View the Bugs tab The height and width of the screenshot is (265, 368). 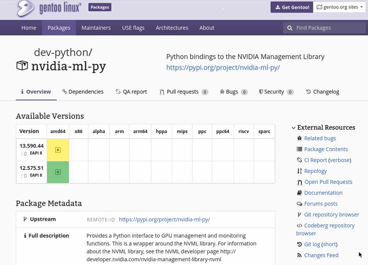(234, 92)
